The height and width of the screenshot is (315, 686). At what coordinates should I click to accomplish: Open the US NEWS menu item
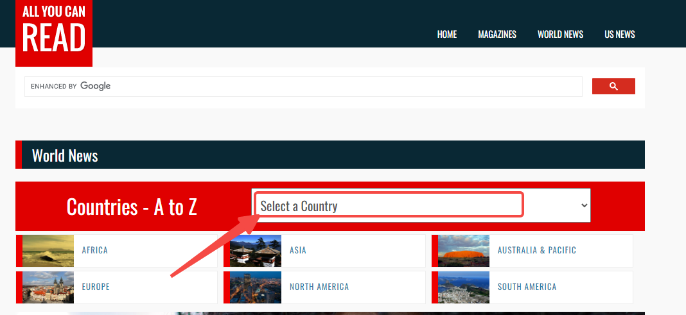(x=619, y=35)
